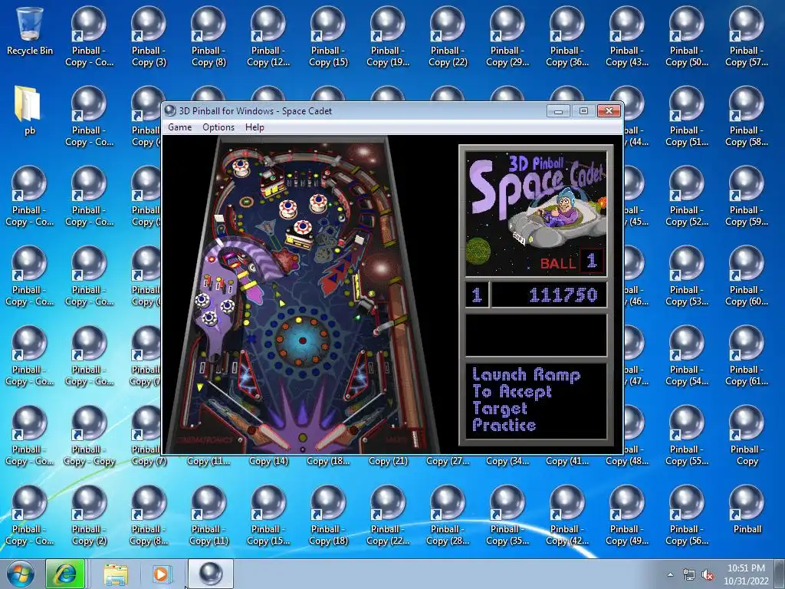The image size is (785, 589).
Task: Select the Pinball - Copy (61... shortcut
Action: (747, 356)
